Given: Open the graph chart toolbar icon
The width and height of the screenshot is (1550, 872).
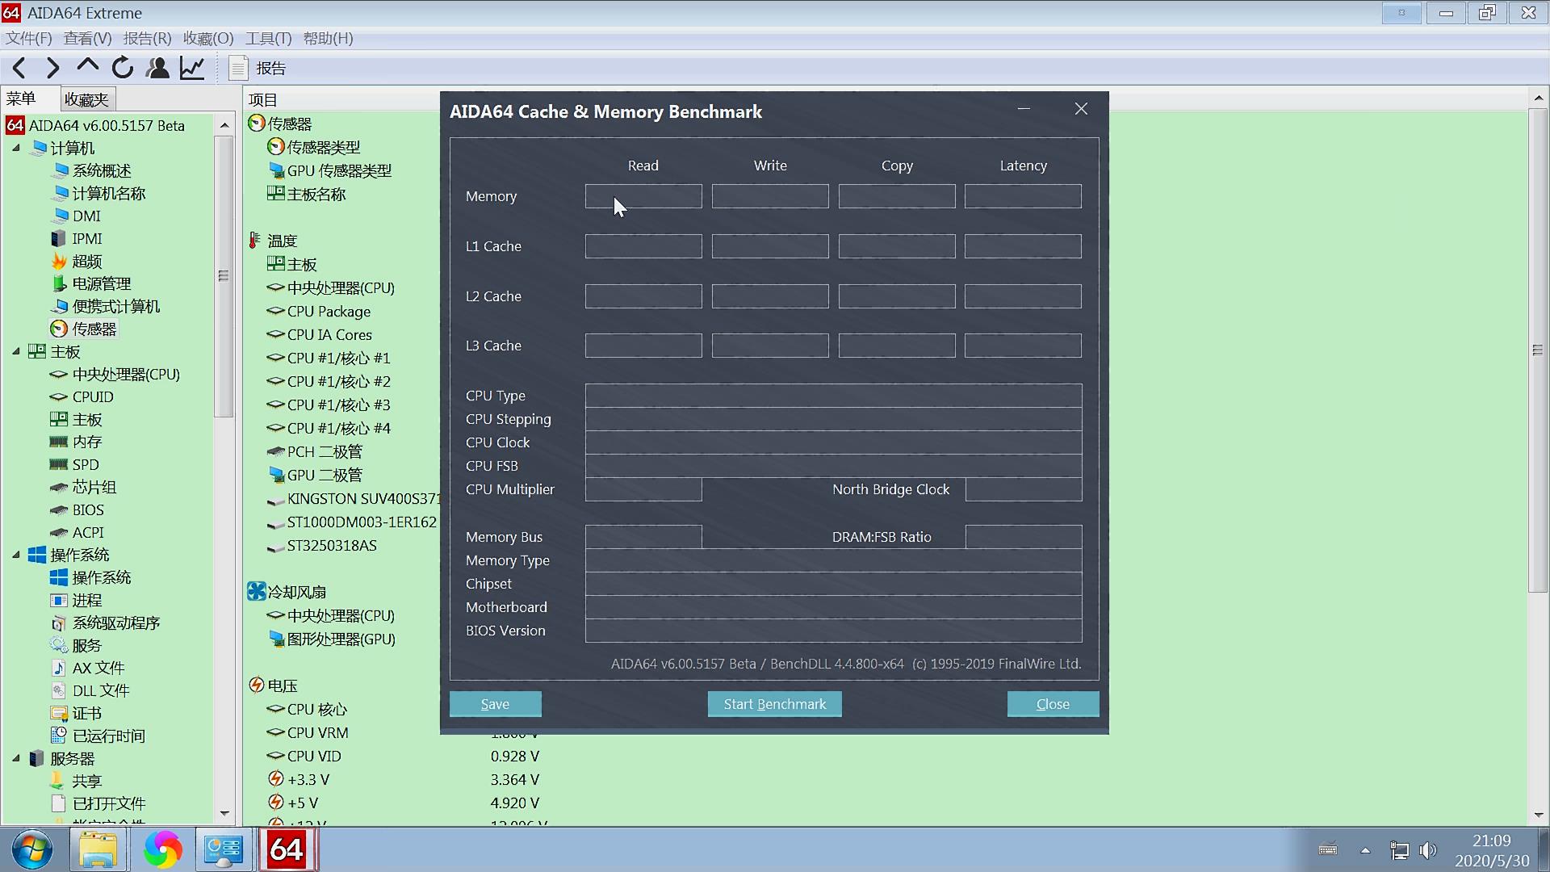Looking at the screenshot, I should [192, 69].
